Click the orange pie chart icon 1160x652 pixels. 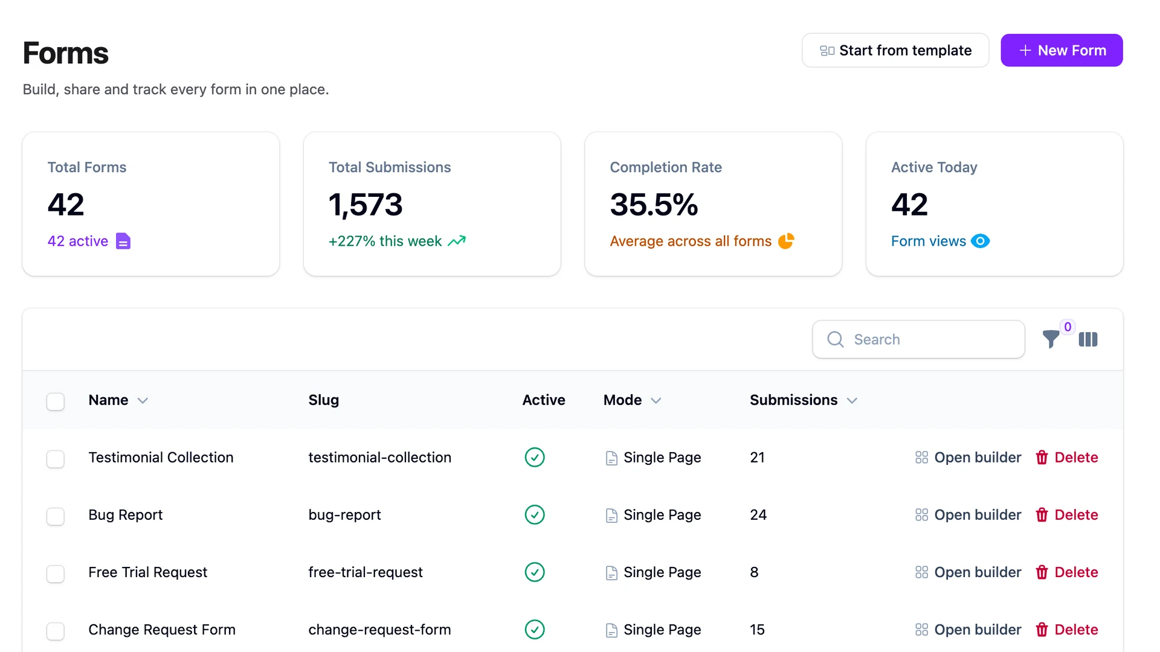pyautogui.click(x=786, y=241)
